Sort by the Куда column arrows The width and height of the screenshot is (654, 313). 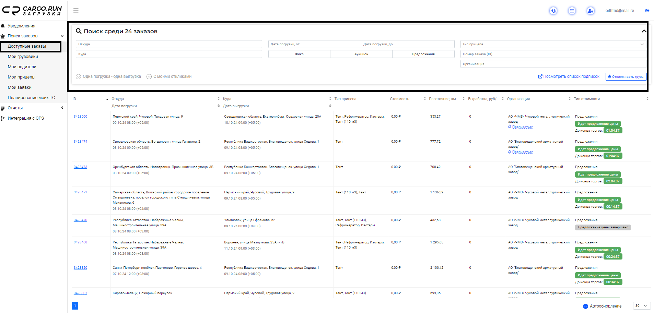pyautogui.click(x=330, y=99)
